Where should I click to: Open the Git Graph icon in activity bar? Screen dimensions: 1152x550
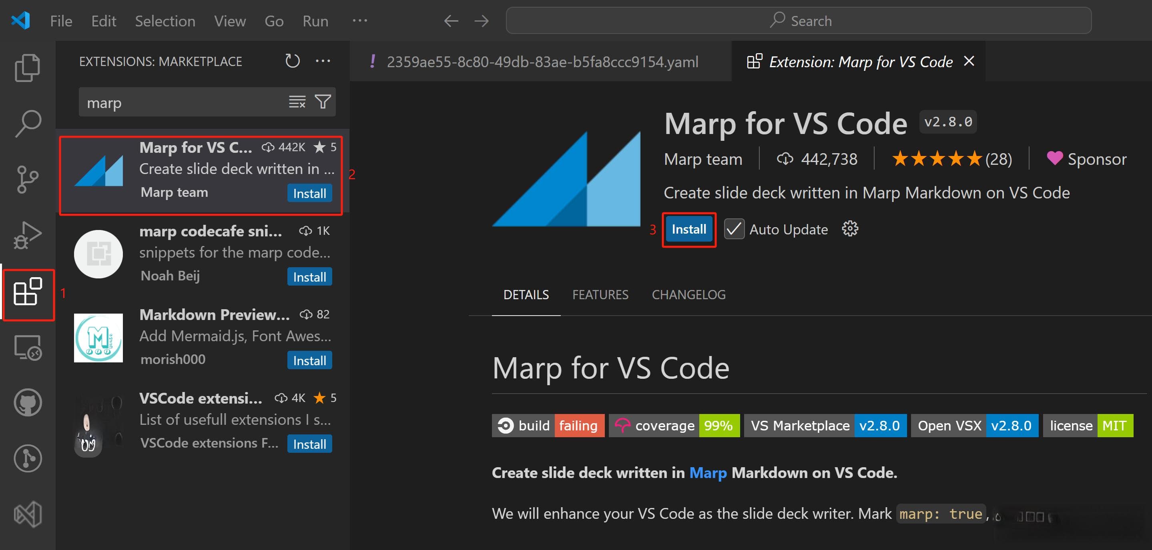(x=28, y=458)
